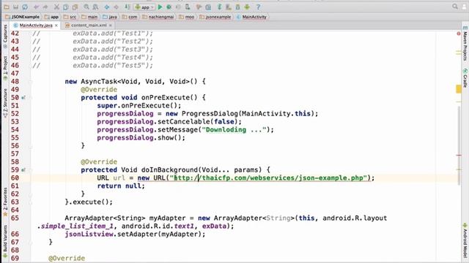Navigate forward with the right arrow icon
The height and width of the screenshot is (263, 469).
pos(116,7)
